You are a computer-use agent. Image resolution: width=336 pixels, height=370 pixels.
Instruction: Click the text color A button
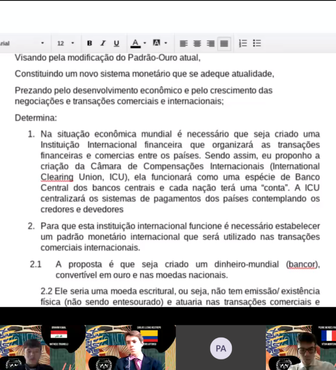pyautogui.click(x=135, y=43)
